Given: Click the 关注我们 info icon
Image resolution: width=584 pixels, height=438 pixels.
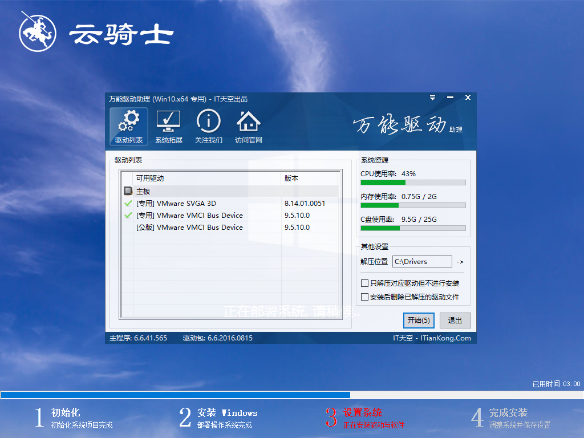Looking at the screenshot, I should click(208, 122).
